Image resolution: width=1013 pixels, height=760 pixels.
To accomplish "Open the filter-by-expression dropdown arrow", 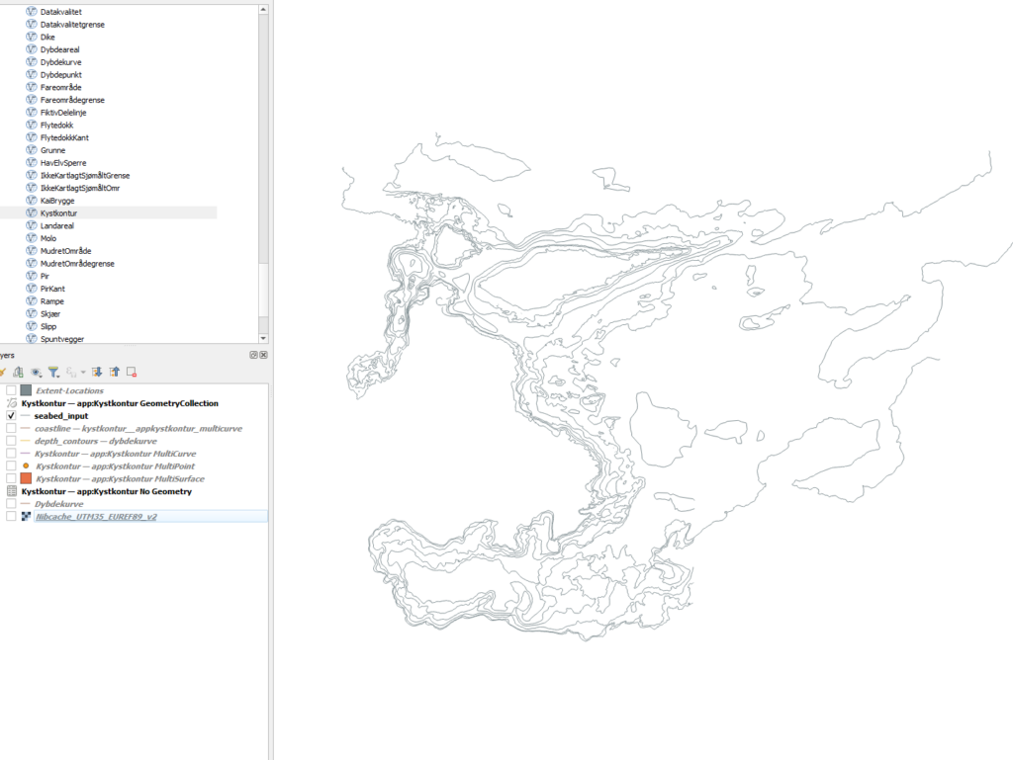I will coord(83,373).
